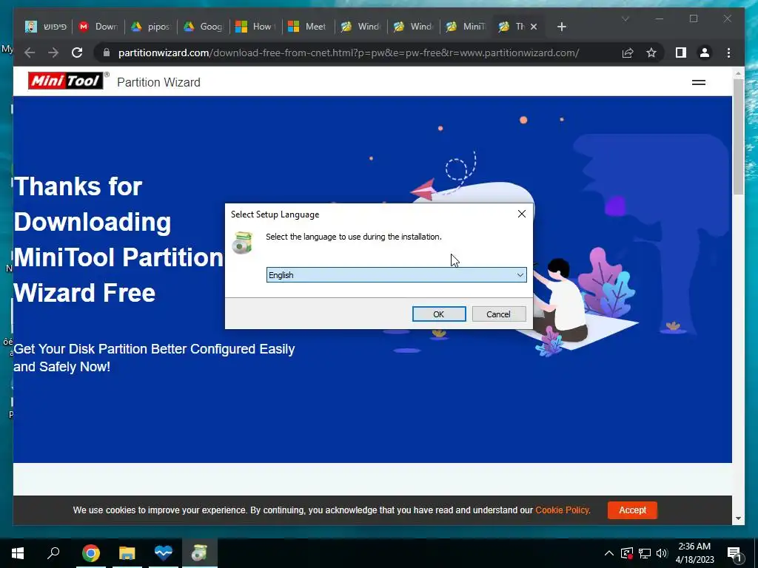758x568 pixels.
Task: Switch to the pipos Drive tab
Action: pyautogui.click(x=151, y=27)
